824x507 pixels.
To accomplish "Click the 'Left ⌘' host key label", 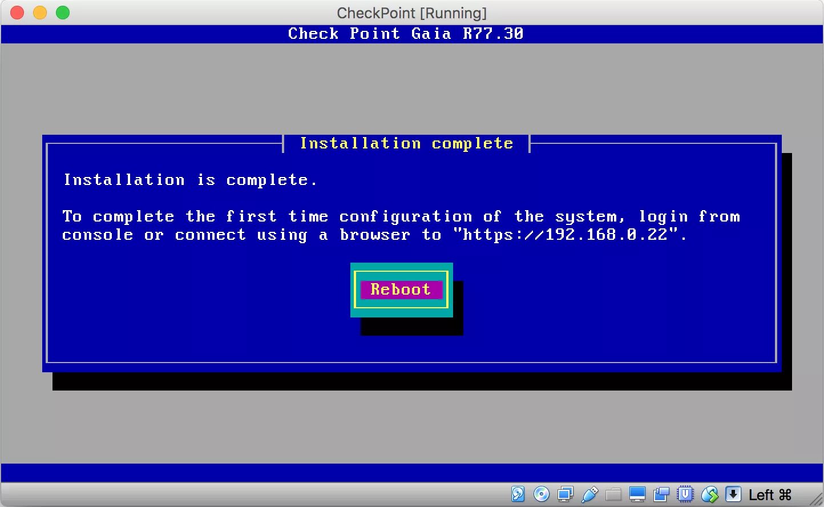I will tap(770, 494).
